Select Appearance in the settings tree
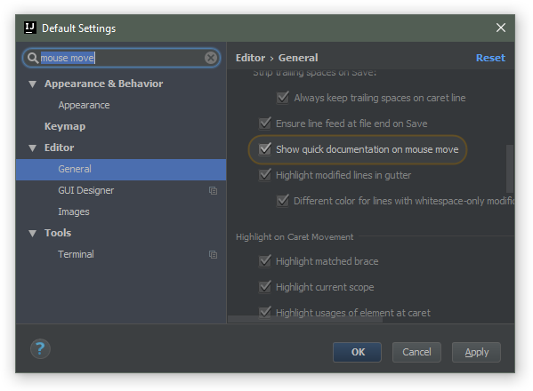 84,105
